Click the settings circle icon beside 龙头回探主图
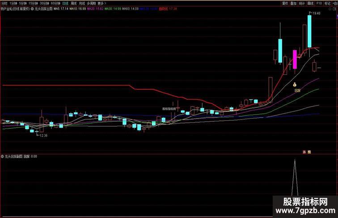 coord(32,9)
